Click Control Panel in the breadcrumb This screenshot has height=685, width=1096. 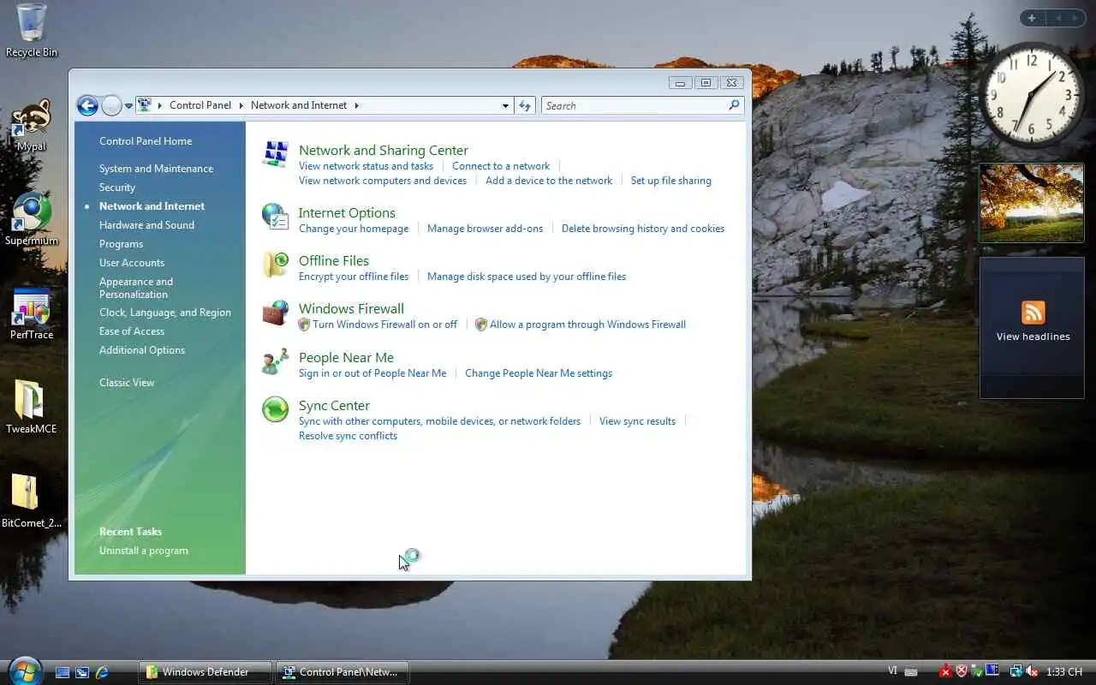(200, 105)
